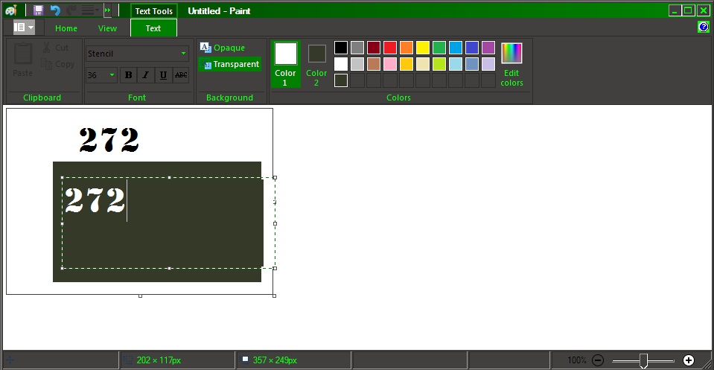
Task: Click the zoom in plus button
Action: click(689, 360)
